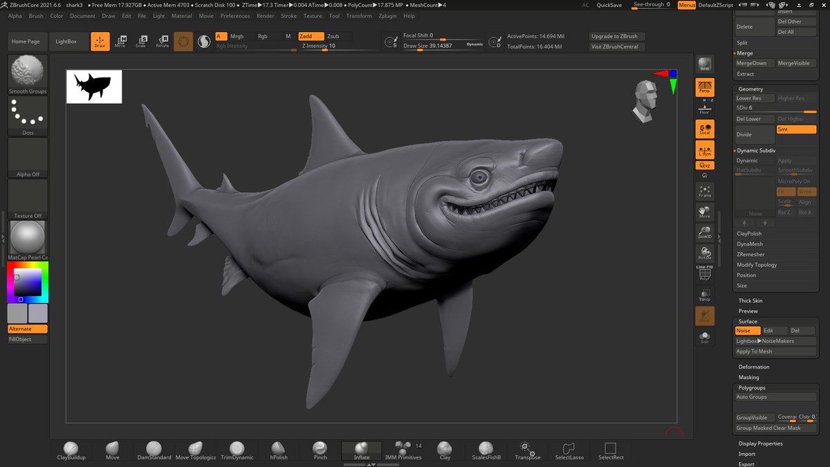The image size is (830, 467).
Task: Choose the DamStandard brush
Action: coord(154,450)
